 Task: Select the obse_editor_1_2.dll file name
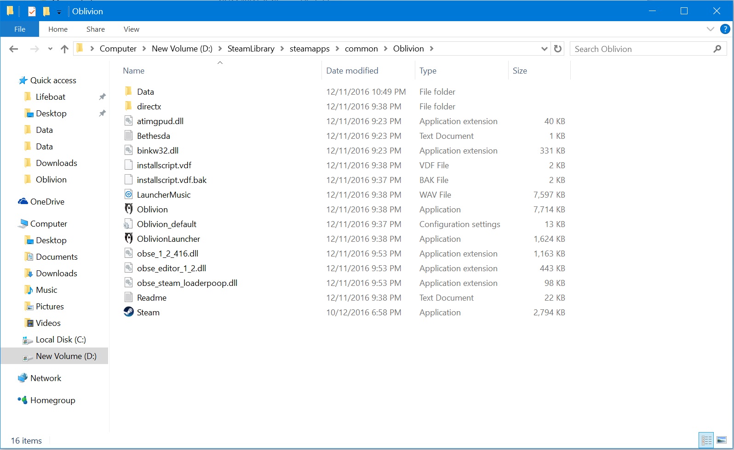click(172, 268)
